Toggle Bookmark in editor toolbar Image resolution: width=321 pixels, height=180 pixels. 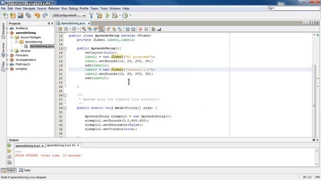pos(120,29)
